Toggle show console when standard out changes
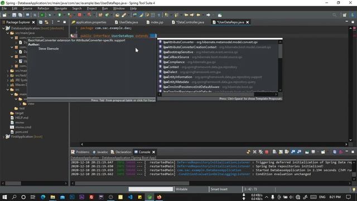 [x=293, y=152]
